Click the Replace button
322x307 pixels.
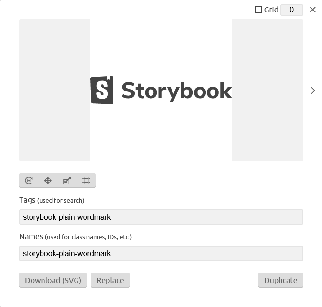[x=110, y=280]
